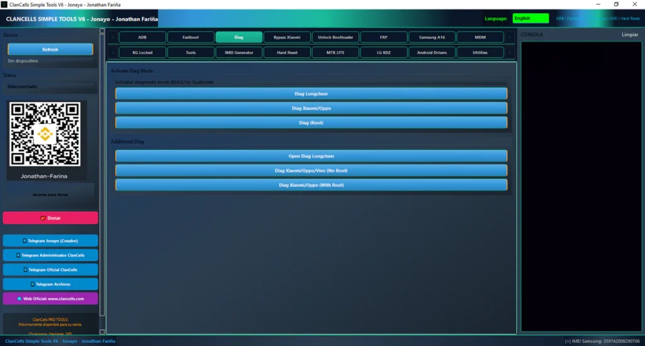
Task: Click phone icon on Telegram Jonayo (Creador)
Action: pyautogui.click(x=25, y=241)
